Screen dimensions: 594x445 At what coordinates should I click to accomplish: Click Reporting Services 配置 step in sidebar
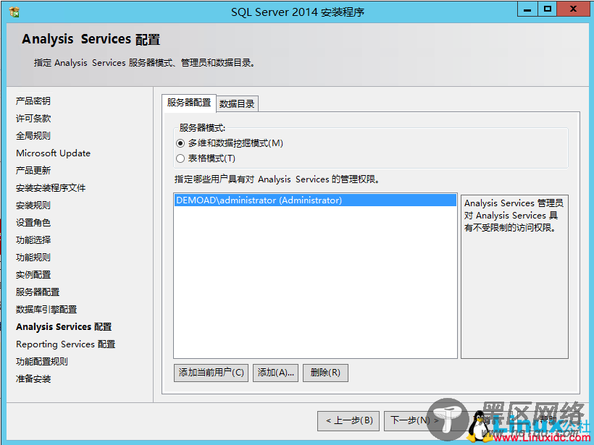[65, 344]
